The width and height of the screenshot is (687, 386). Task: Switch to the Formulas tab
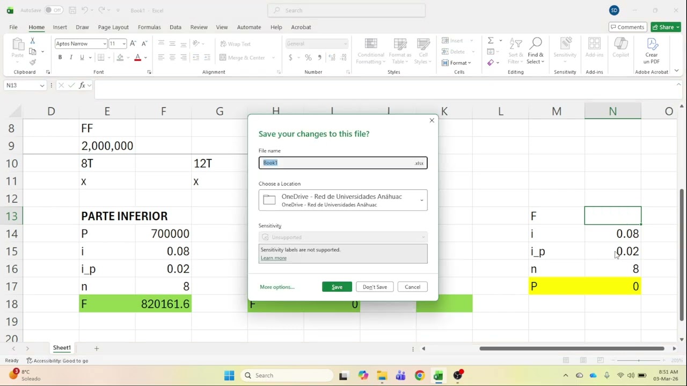coord(149,27)
